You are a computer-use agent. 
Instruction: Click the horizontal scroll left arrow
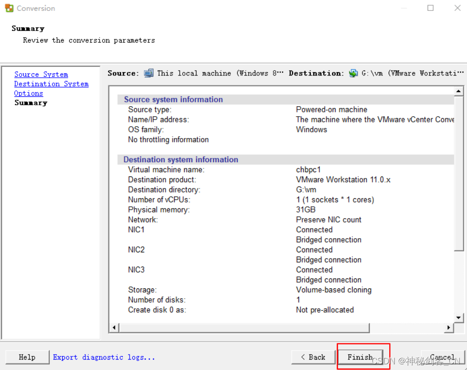coord(114,328)
